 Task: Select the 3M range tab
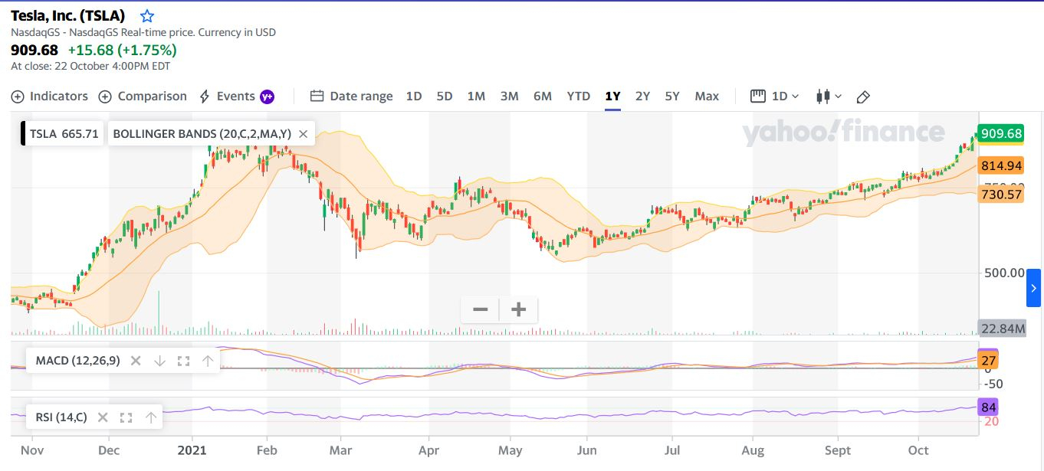(509, 96)
